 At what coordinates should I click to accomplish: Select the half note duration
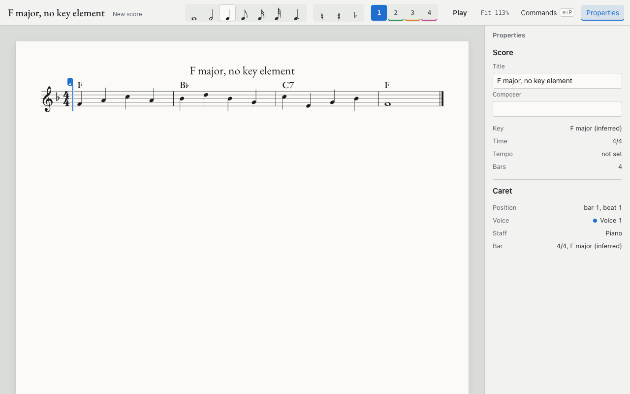pyautogui.click(x=211, y=13)
